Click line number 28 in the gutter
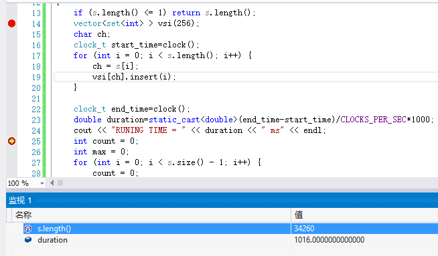The image size is (438, 256). click(36, 174)
